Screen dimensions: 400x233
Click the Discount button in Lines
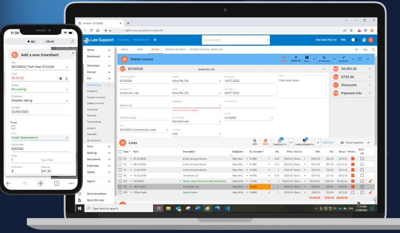[328, 143]
